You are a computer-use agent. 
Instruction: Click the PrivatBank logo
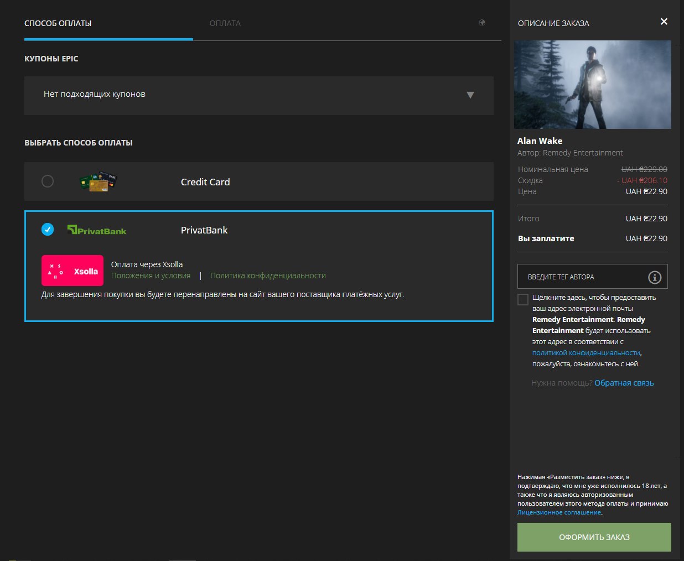pyautogui.click(x=97, y=230)
